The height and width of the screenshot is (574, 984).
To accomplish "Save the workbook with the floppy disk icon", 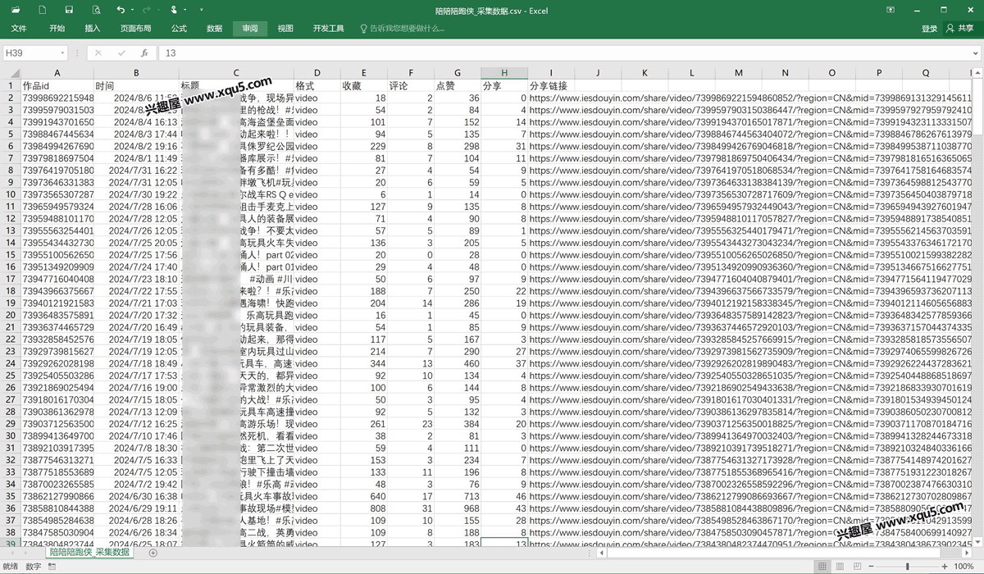I will (x=70, y=10).
